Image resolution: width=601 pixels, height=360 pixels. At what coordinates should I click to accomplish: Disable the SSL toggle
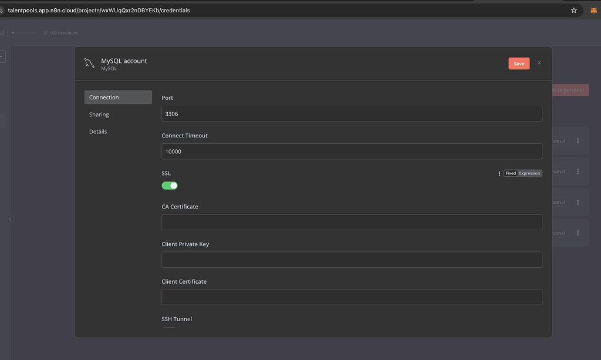170,185
